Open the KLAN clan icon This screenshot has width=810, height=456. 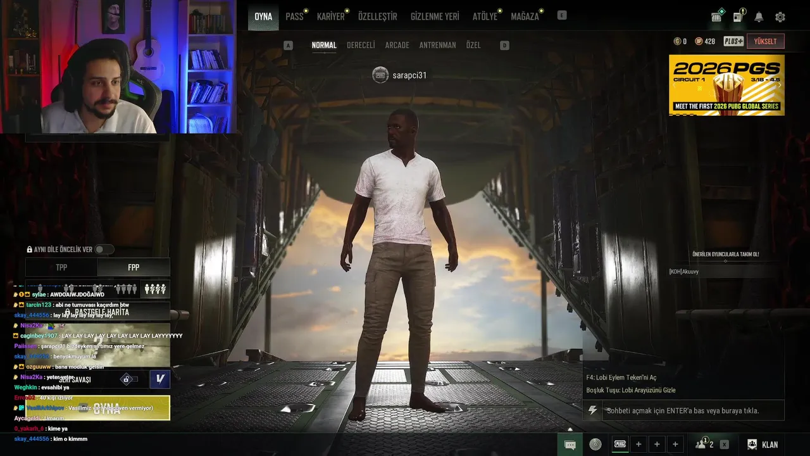point(752,445)
